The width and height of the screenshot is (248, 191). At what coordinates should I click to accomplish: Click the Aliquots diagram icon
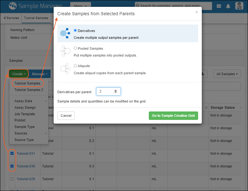pos(65,68)
